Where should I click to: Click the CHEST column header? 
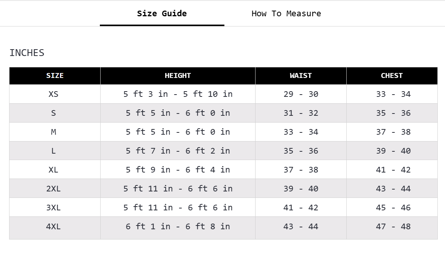tap(391, 76)
